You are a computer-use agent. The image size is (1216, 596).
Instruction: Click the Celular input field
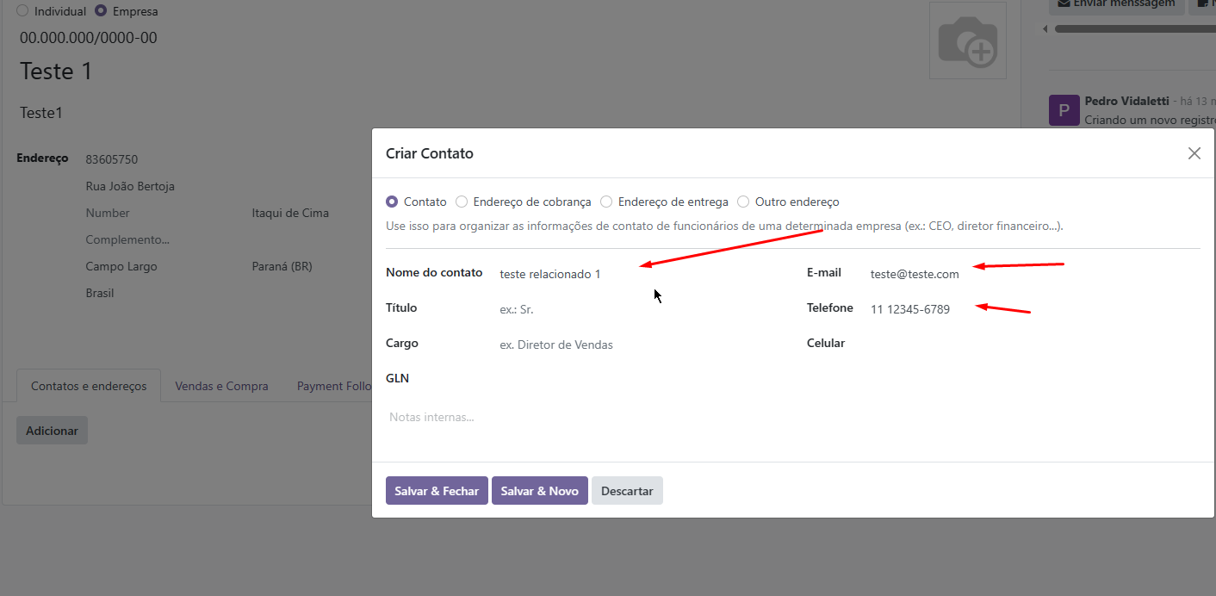point(1033,344)
